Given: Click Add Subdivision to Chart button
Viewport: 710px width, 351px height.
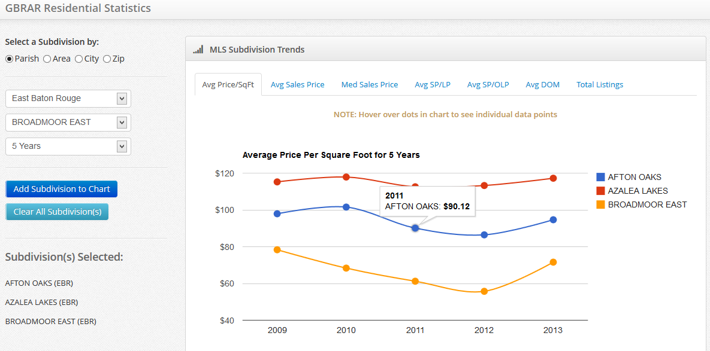Looking at the screenshot, I should [x=62, y=189].
